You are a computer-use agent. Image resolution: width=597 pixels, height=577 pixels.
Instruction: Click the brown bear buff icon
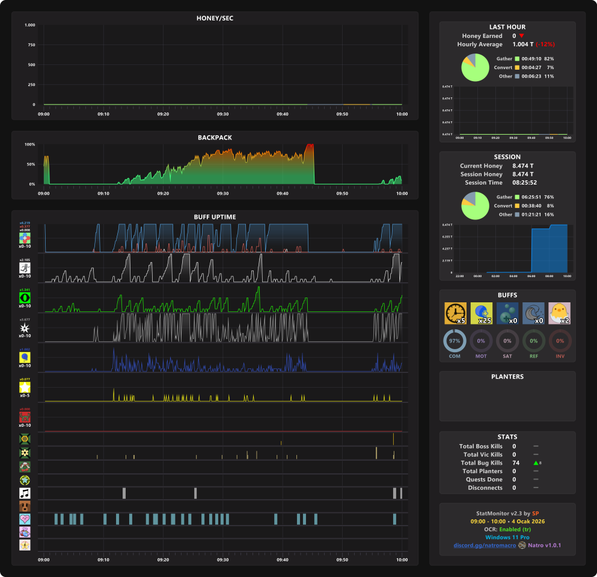point(25,506)
